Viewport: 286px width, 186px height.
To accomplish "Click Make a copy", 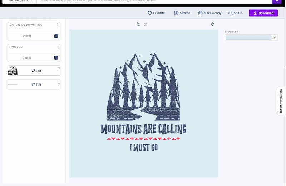I will point(210,13).
